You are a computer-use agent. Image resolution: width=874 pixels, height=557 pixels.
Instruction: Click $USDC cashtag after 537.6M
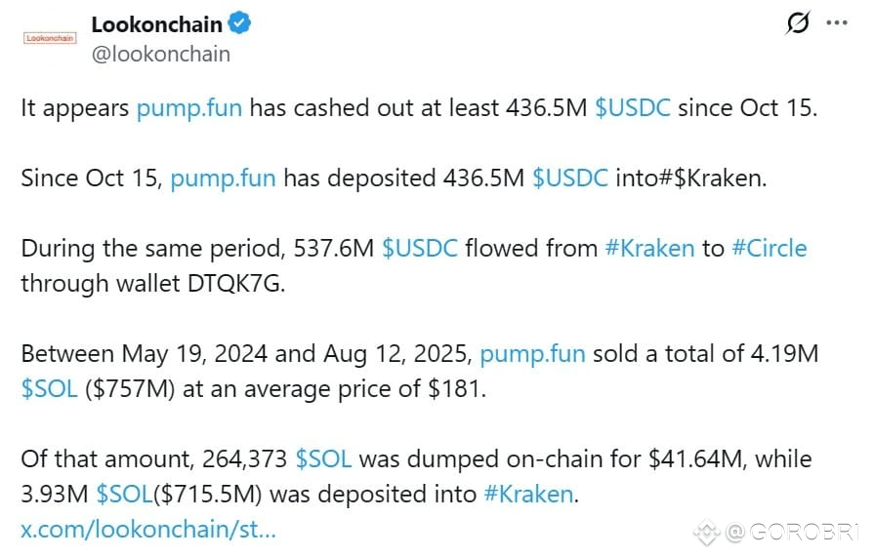click(420, 249)
